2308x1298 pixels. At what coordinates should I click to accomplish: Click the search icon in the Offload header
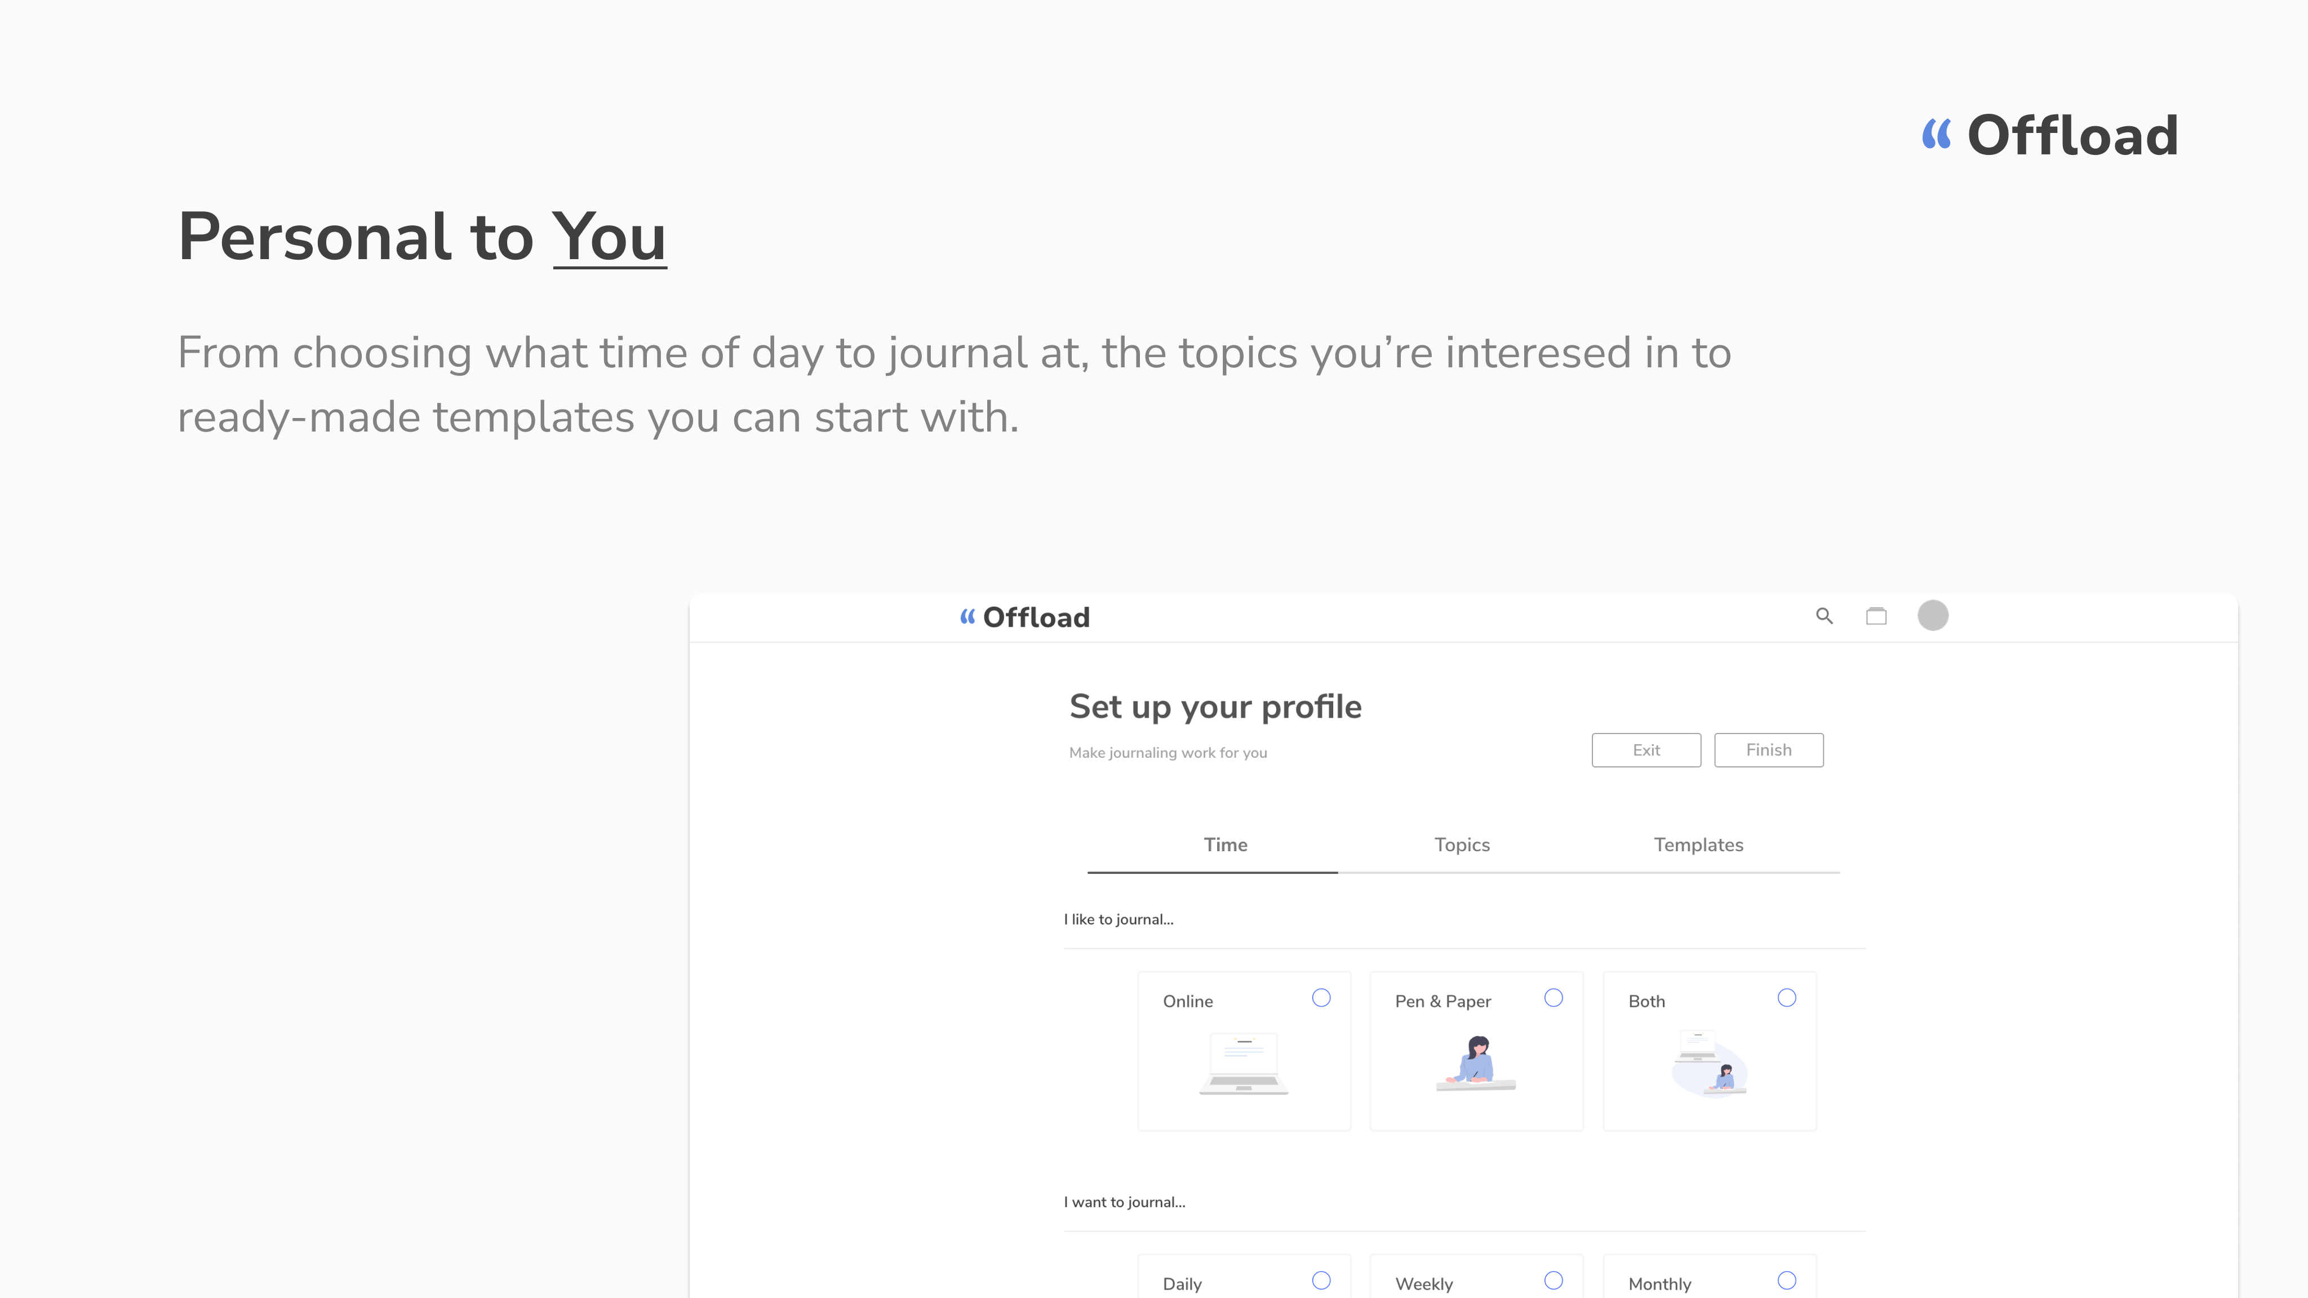[x=1825, y=616]
